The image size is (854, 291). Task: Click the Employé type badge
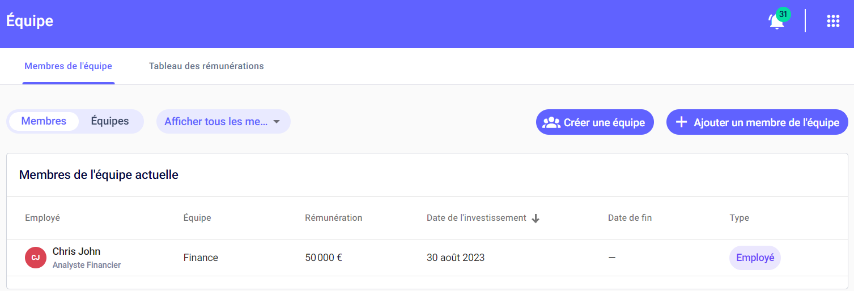point(755,258)
